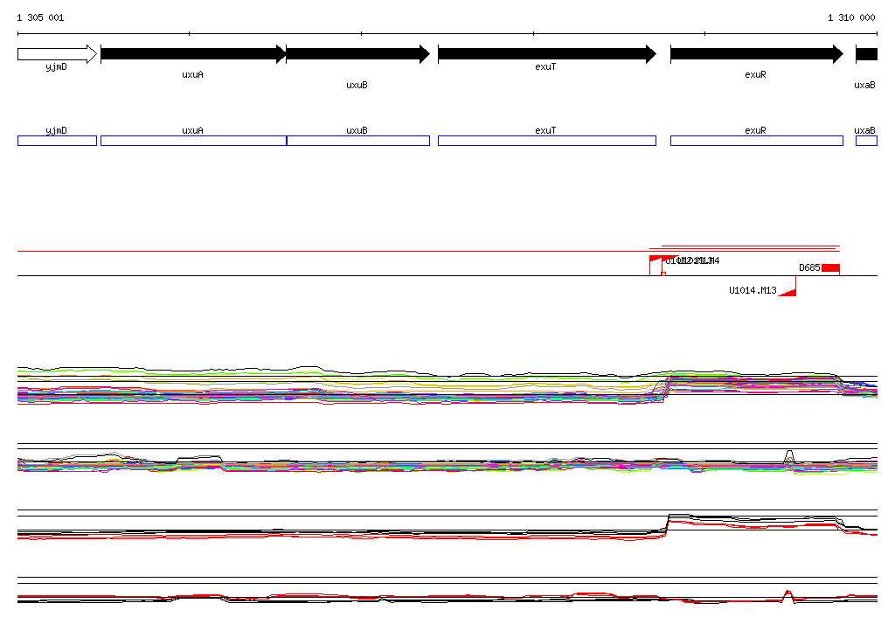The width and height of the screenshot is (895, 624).
Task: Click the yjmD label above blue box
Action: 56,130
